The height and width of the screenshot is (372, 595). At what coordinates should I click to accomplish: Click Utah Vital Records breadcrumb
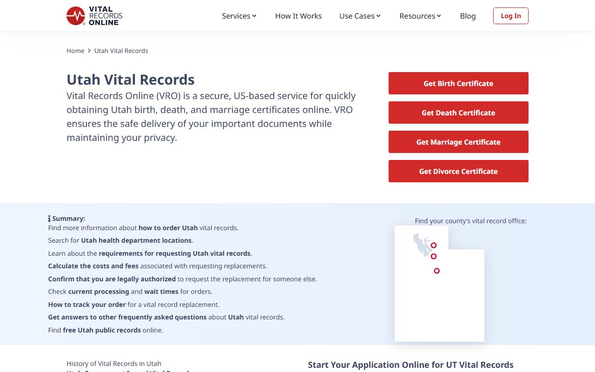click(121, 51)
